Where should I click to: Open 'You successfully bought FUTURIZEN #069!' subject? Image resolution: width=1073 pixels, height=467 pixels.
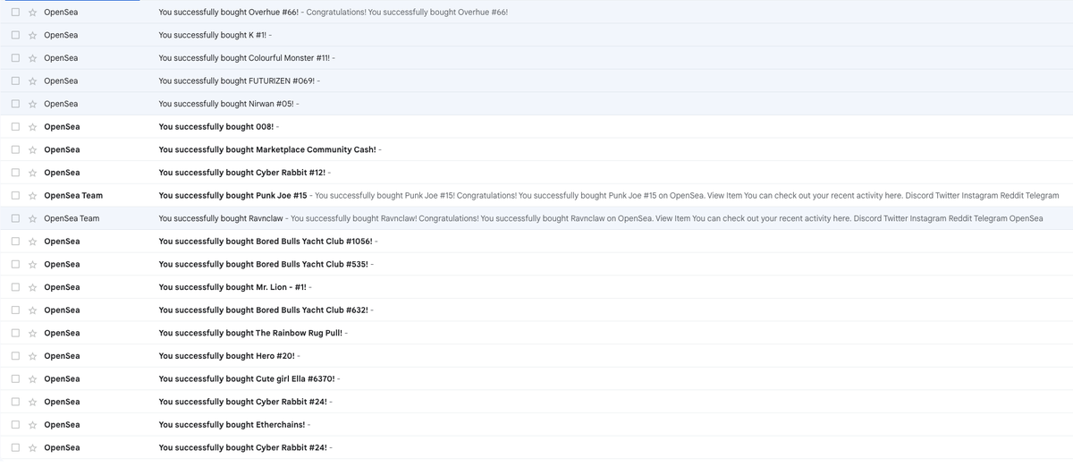(x=236, y=81)
